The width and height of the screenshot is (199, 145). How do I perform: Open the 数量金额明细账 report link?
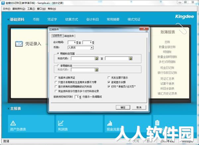point(167,57)
